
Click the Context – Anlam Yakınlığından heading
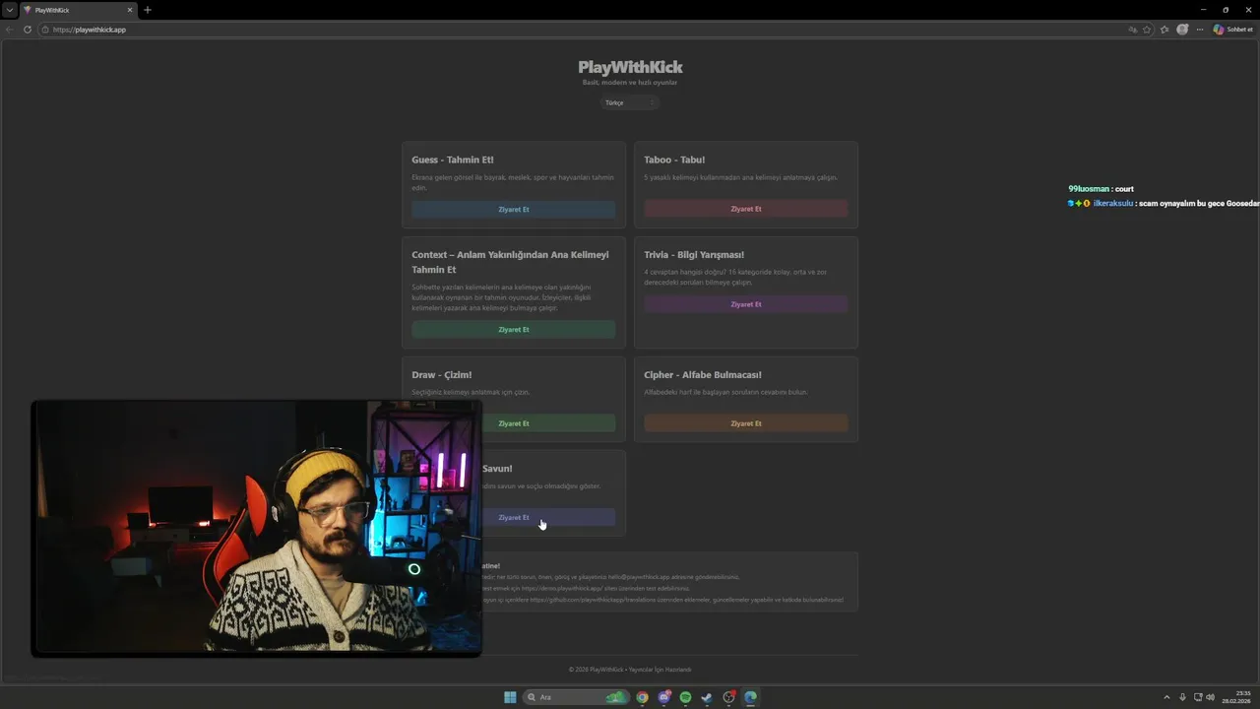click(x=510, y=262)
